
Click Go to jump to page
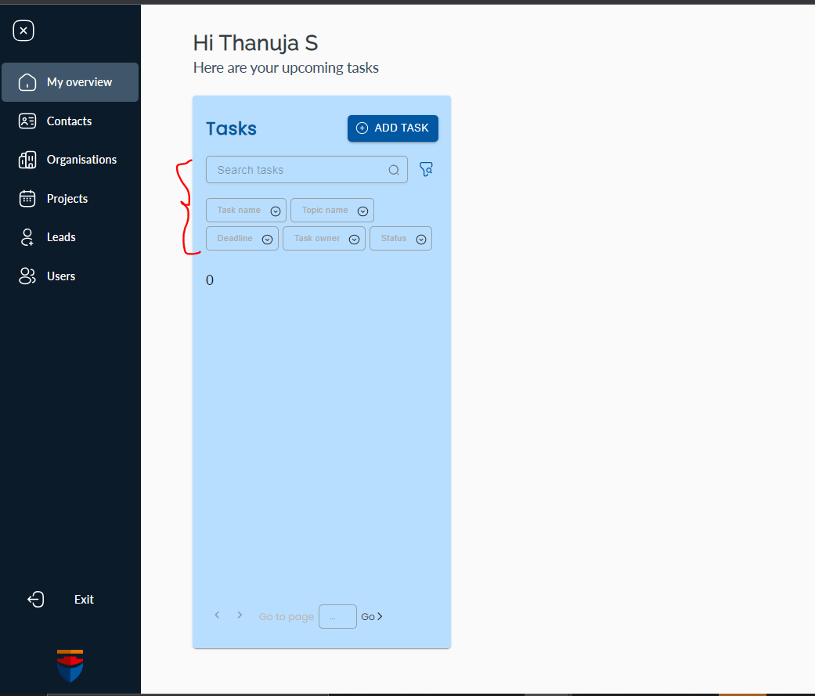pos(372,616)
